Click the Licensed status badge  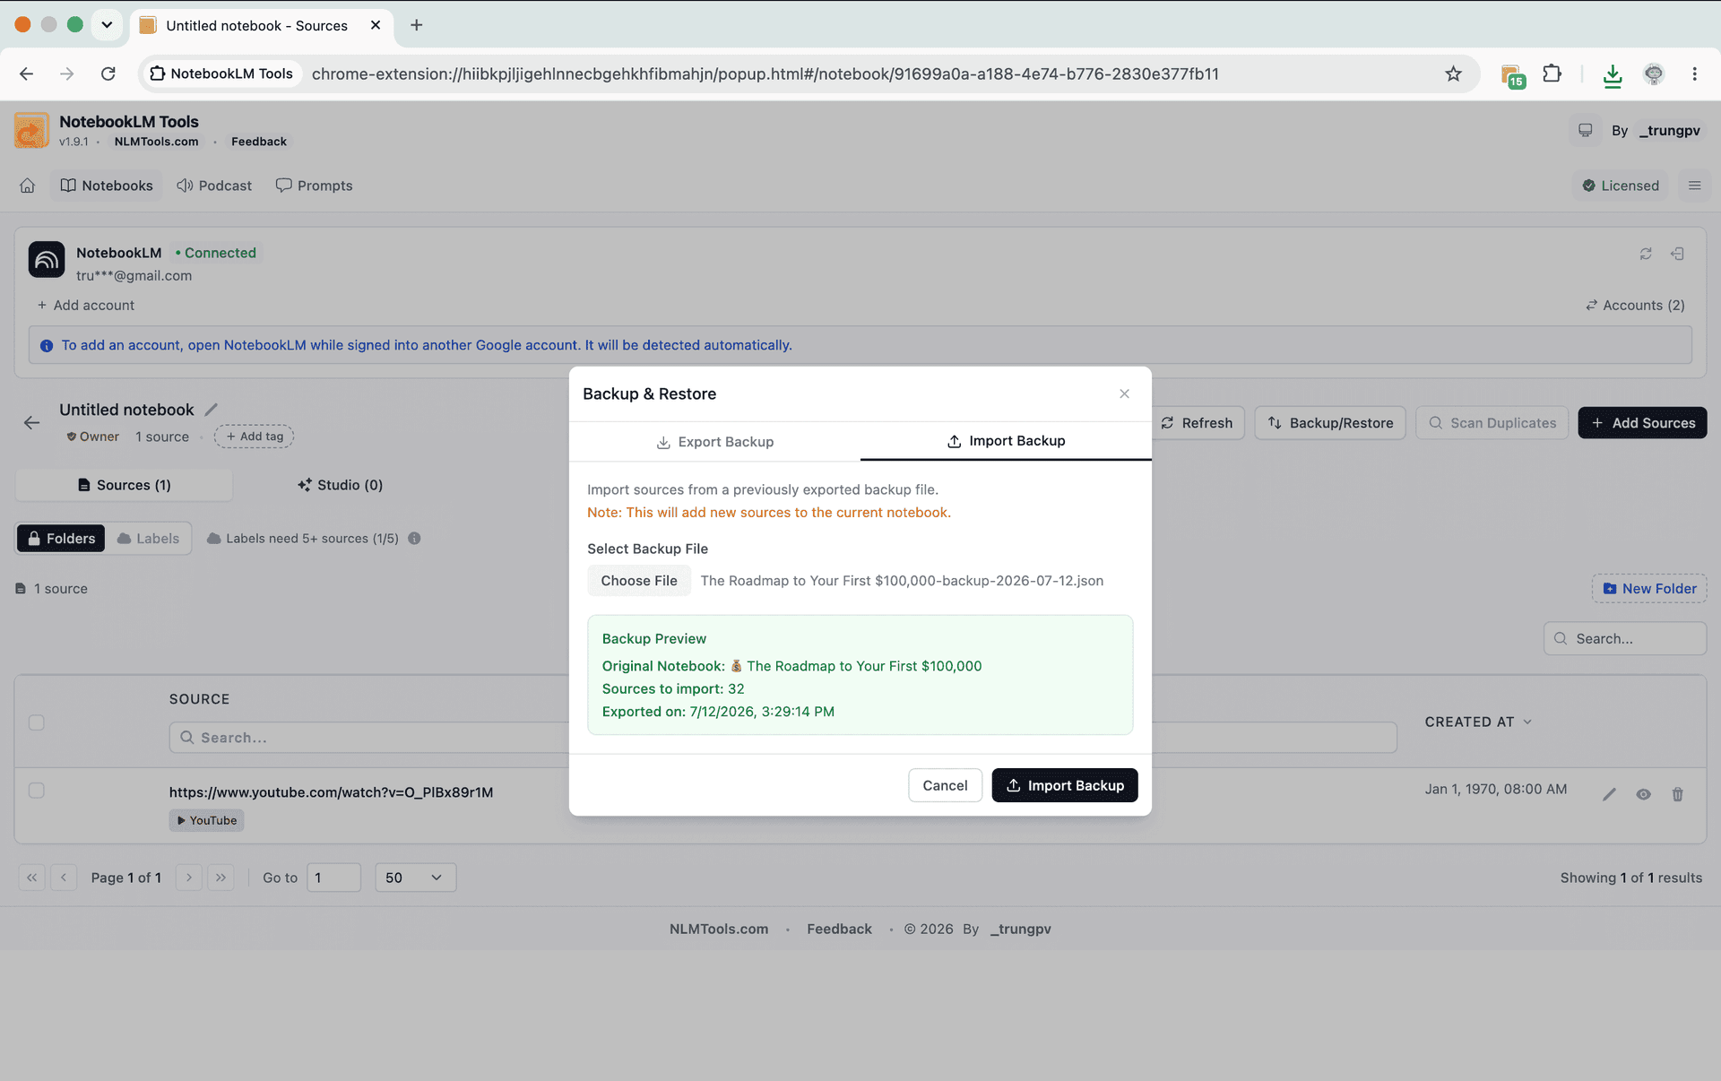pyautogui.click(x=1621, y=186)
